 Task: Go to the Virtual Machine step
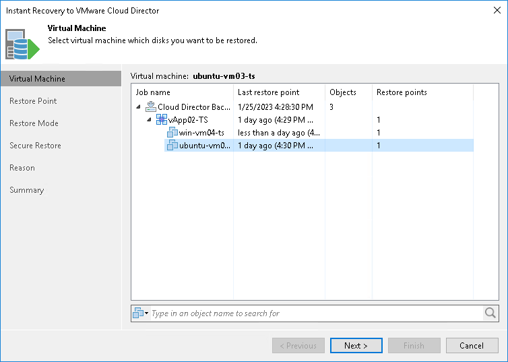point(61,79)
